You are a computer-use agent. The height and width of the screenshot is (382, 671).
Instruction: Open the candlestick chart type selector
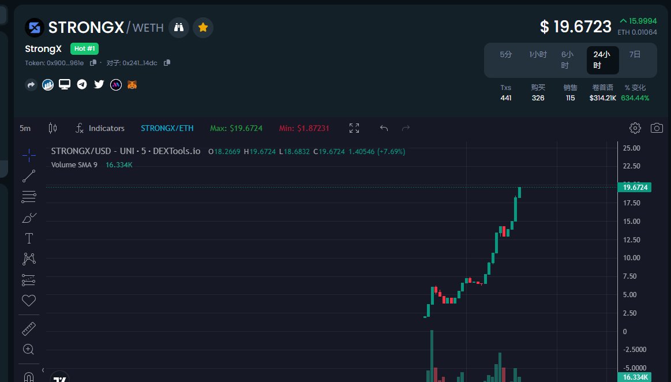53,128
